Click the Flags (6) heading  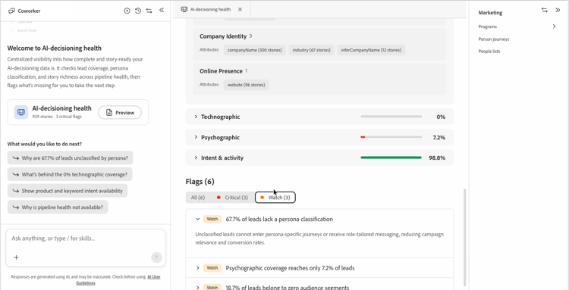click(x=200, y=182)
